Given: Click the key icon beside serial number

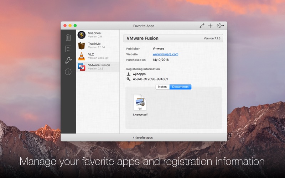Looking at the screenshot, I should tap(129, 79).
